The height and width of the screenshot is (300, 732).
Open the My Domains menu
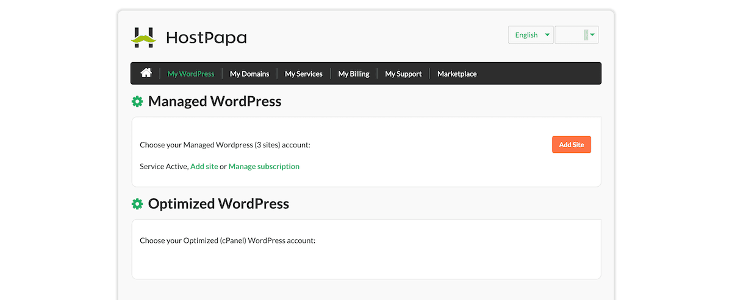coord(249,74)
